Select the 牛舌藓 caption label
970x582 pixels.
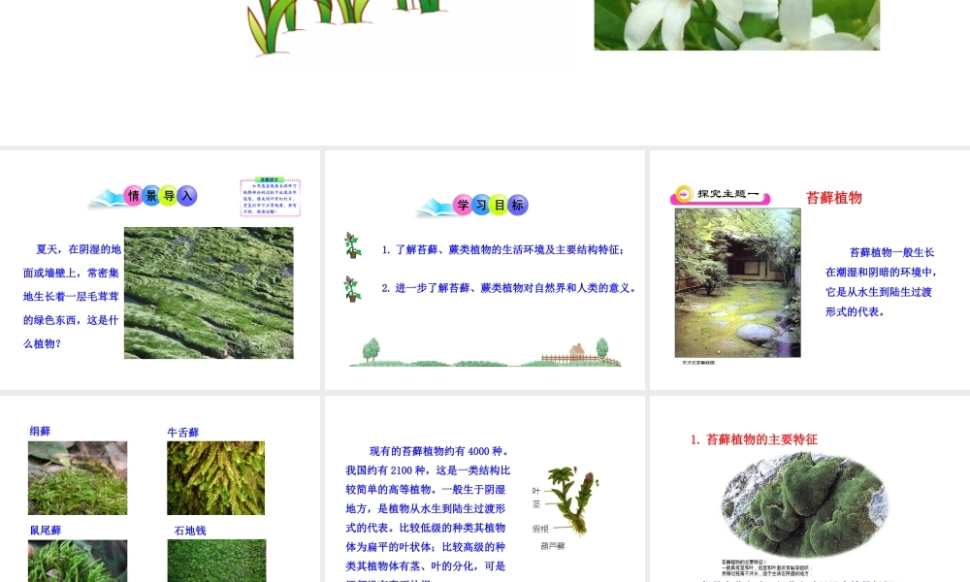[183, 433]
